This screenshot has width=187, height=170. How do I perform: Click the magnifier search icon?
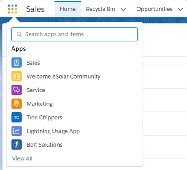click(x=19, y=34)
